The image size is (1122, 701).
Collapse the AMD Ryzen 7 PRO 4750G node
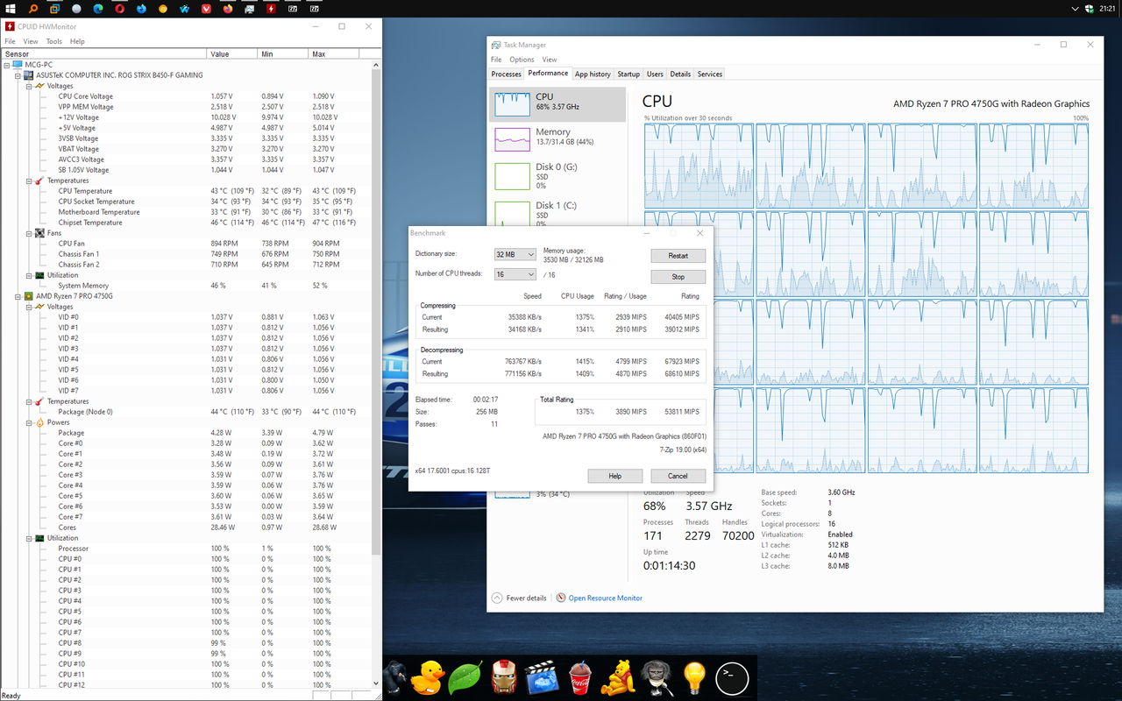click(18, 296)
